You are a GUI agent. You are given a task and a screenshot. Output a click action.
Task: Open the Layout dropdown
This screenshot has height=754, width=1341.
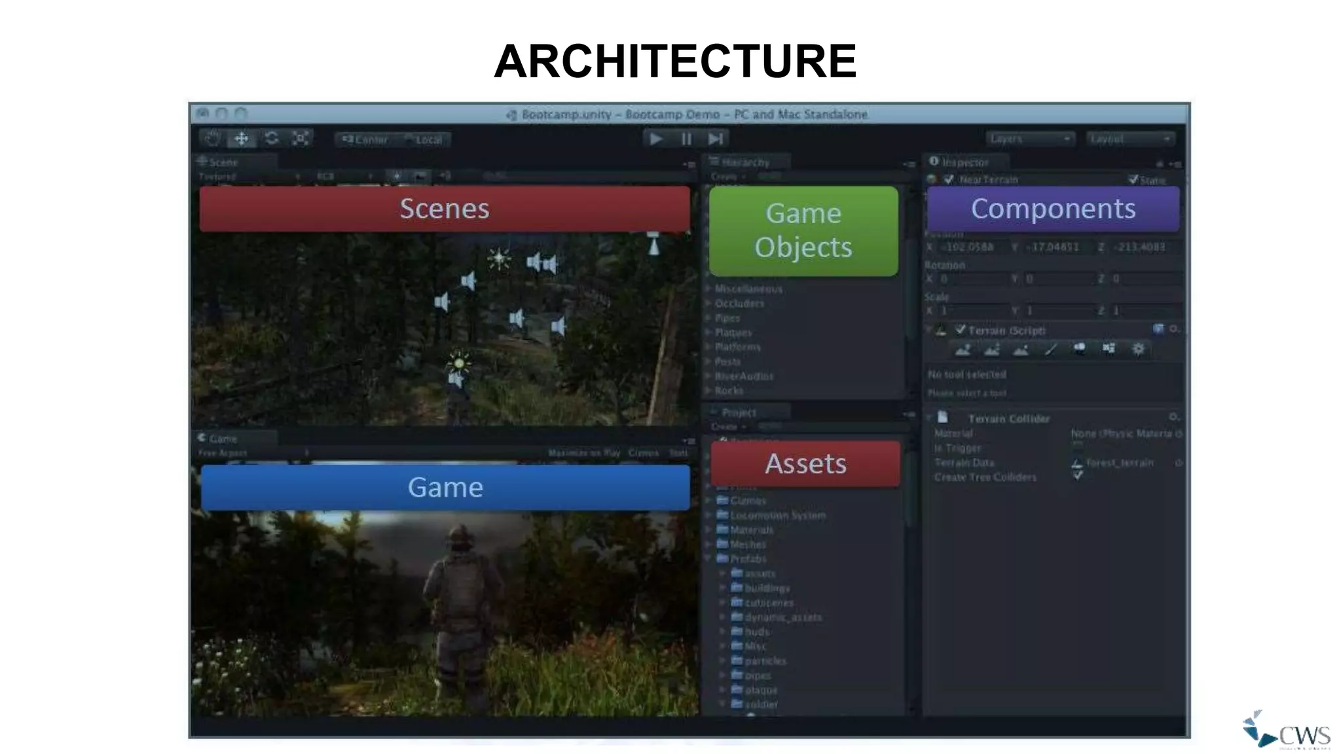tap(1130, 139)
